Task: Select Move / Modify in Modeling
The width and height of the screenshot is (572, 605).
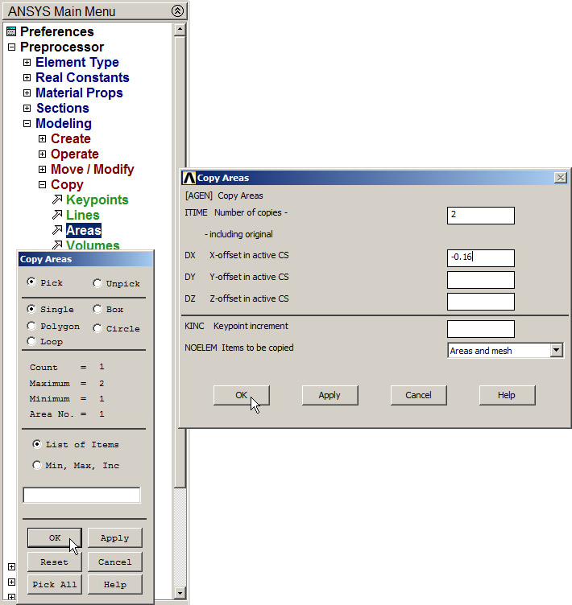Action: pos(92,170)
